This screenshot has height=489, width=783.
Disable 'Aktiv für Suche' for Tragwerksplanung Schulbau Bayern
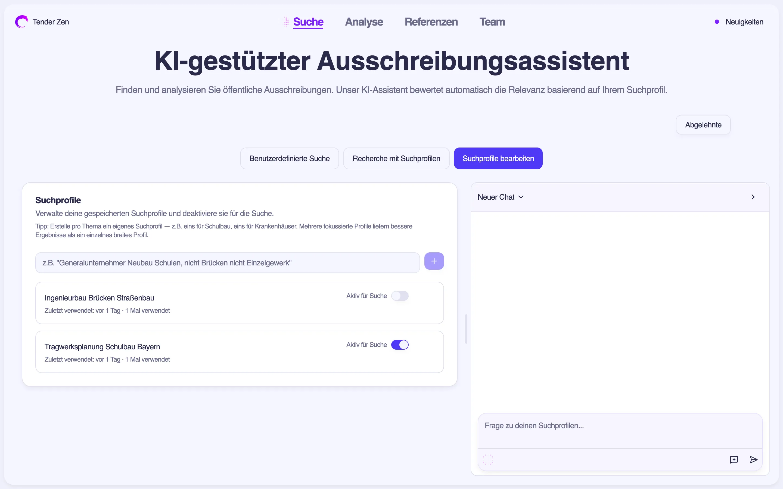click(x=400, y=345)
